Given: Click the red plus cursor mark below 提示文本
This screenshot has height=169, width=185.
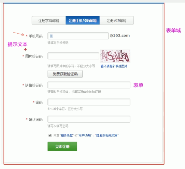Looking at the screenshot, I should [x=25, y=49].
